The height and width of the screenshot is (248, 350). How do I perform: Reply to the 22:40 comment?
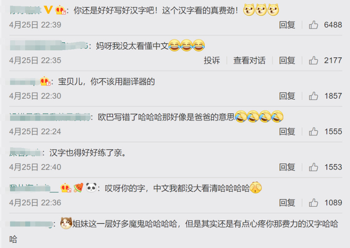287,167
